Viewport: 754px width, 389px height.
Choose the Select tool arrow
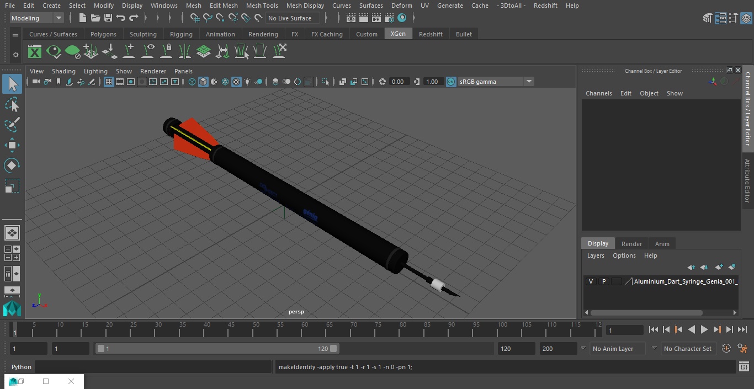[12, 84]
